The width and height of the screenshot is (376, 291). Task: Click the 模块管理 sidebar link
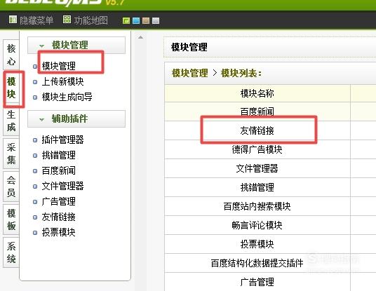(58, 66)
